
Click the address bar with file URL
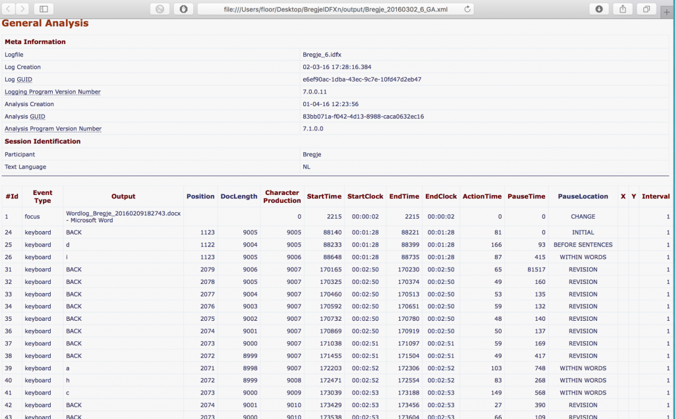click(x=330, y=9)
